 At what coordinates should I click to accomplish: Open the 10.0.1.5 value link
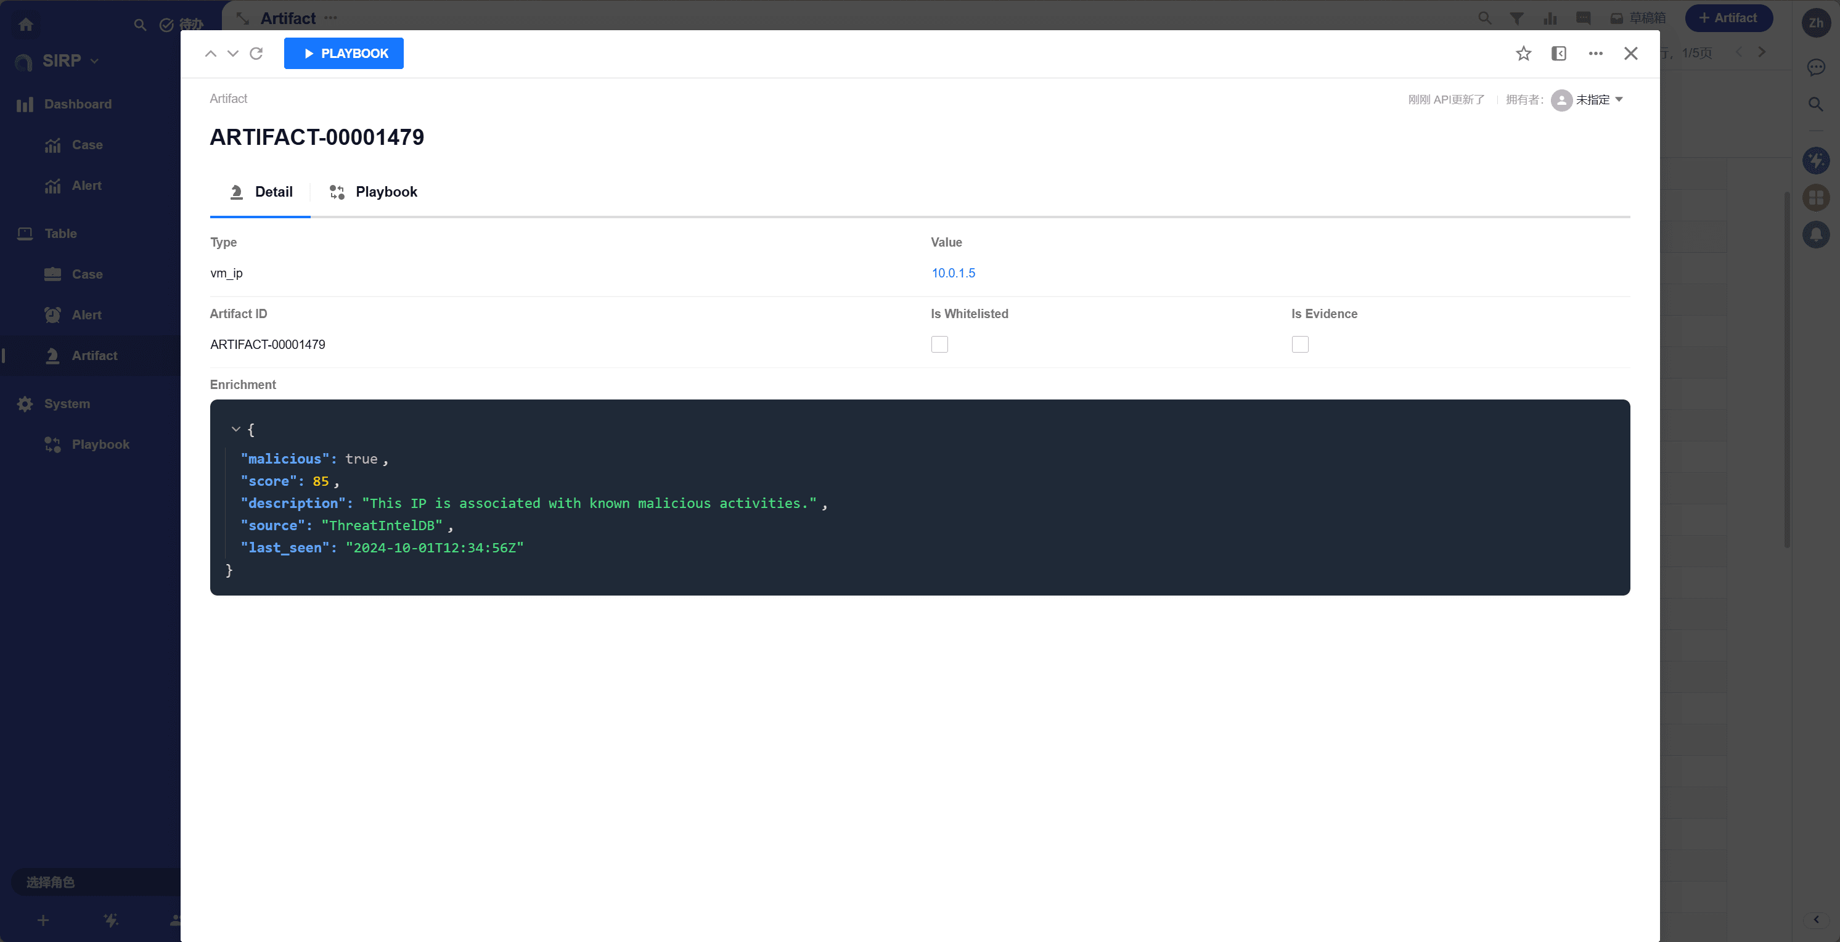[953, 273]
